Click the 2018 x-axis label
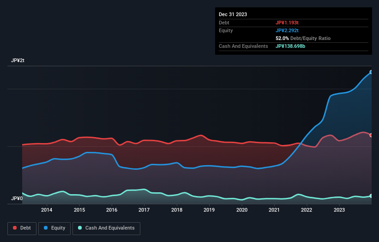 tap(177, 210)
